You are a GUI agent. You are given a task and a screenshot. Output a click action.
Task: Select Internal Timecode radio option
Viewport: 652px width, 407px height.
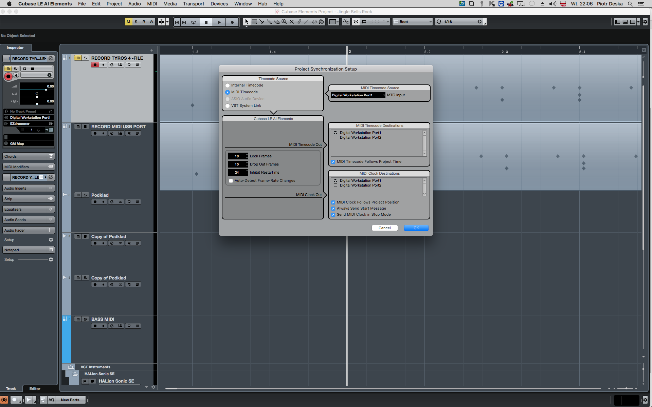pyautogui.click(x=228, y=85)
